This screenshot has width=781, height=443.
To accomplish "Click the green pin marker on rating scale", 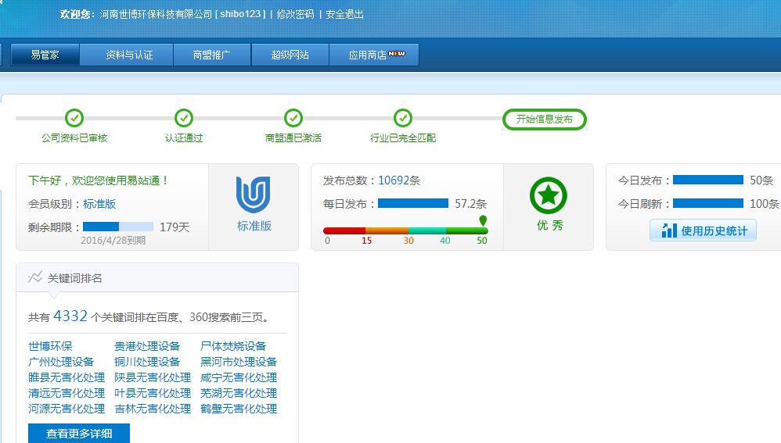I will point(483,220).
